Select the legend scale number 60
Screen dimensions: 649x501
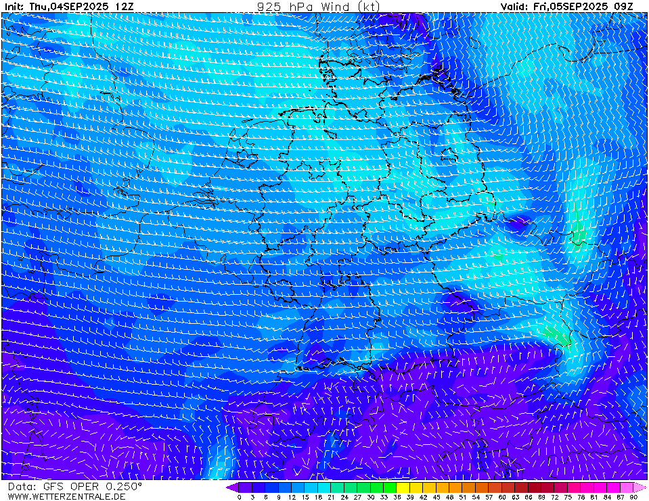click(x=502, y=497)
